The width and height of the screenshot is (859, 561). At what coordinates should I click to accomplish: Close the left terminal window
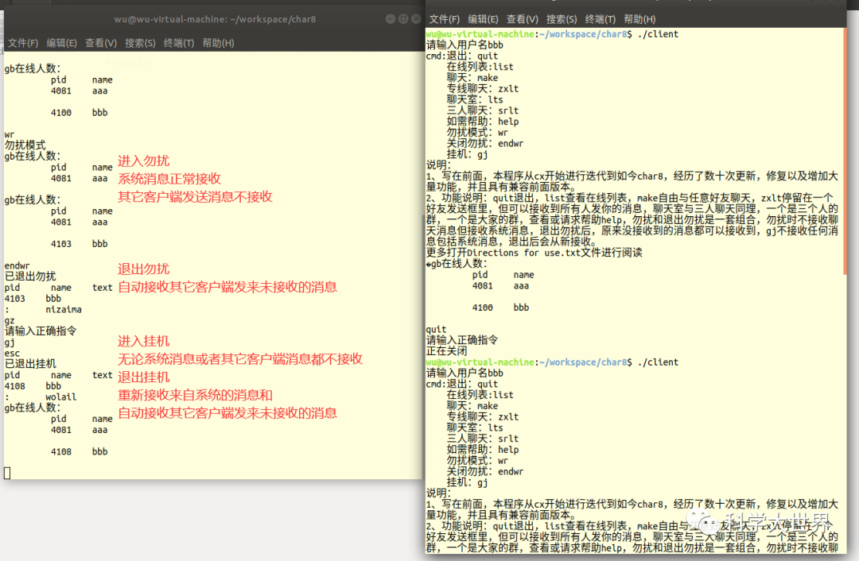(416, 18)
